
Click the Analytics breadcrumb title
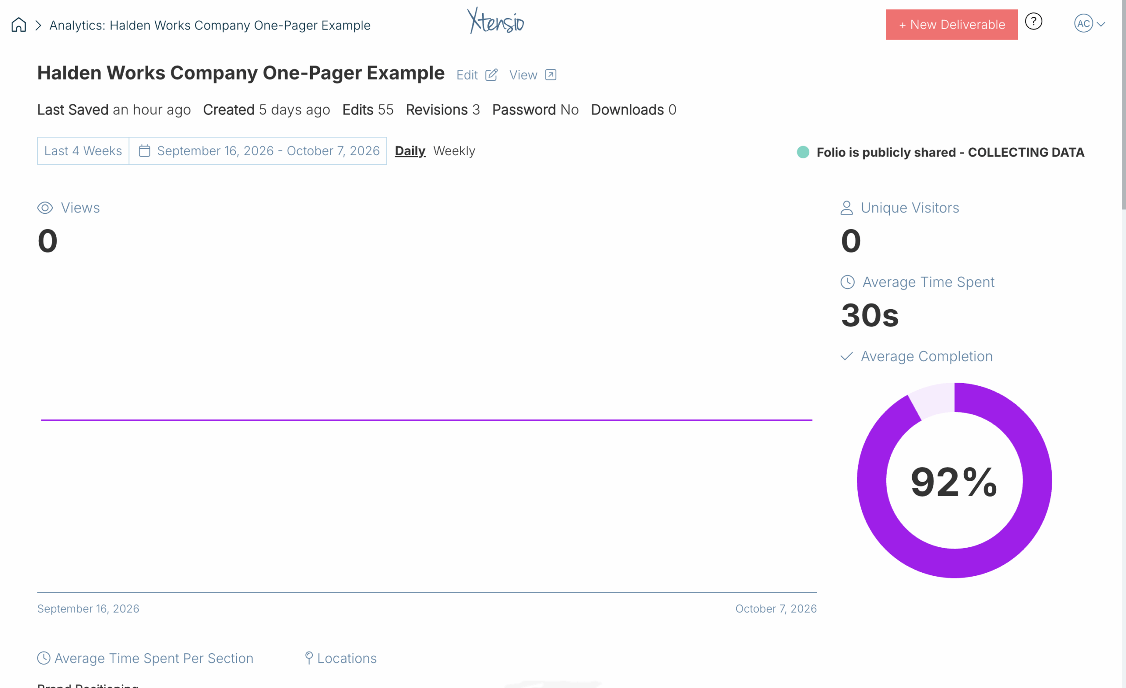point(210,25)
